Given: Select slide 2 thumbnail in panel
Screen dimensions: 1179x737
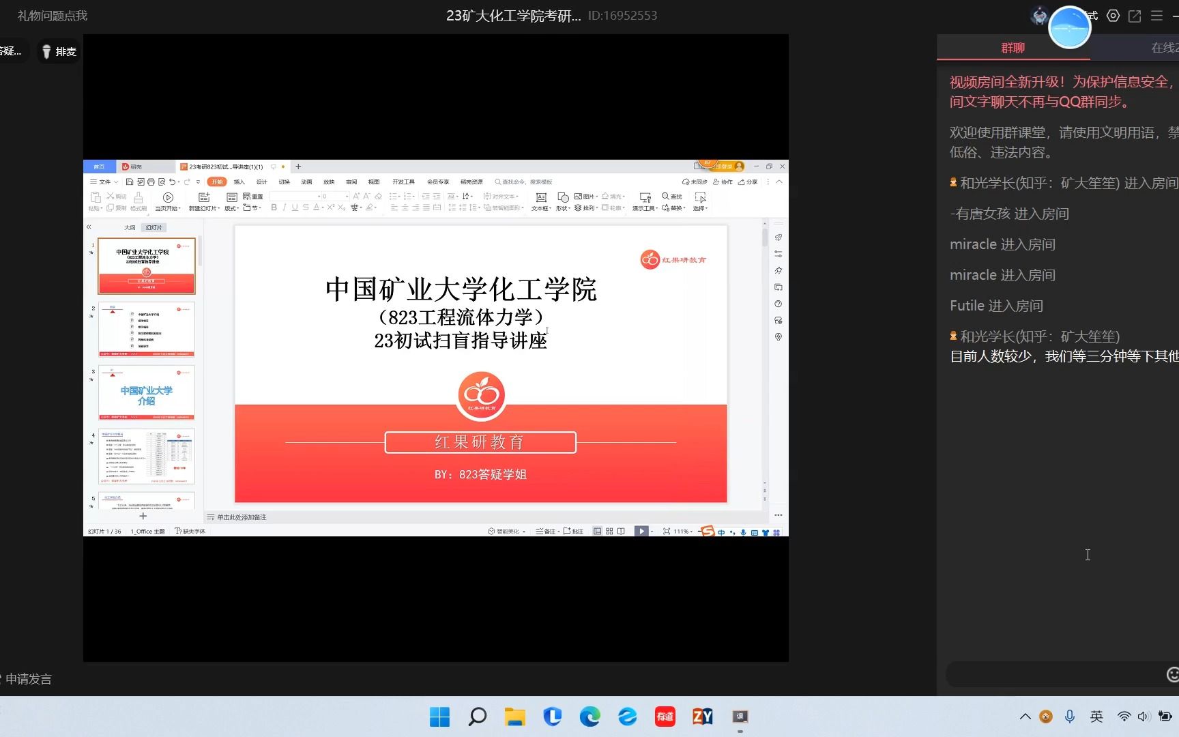Looking at the screenshot, I should tap(147, 330).
